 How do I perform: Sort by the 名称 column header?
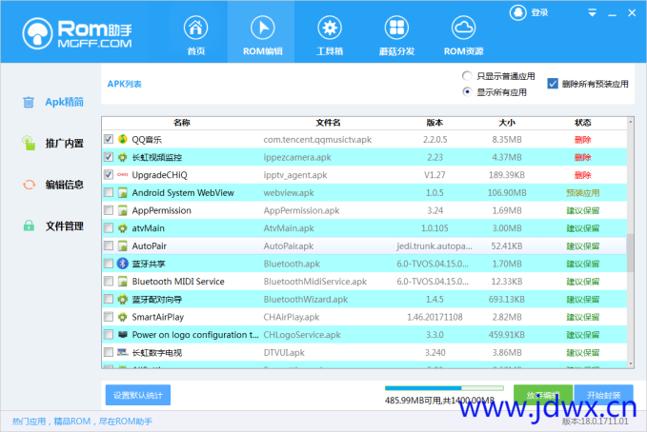(x=182, y=123)
